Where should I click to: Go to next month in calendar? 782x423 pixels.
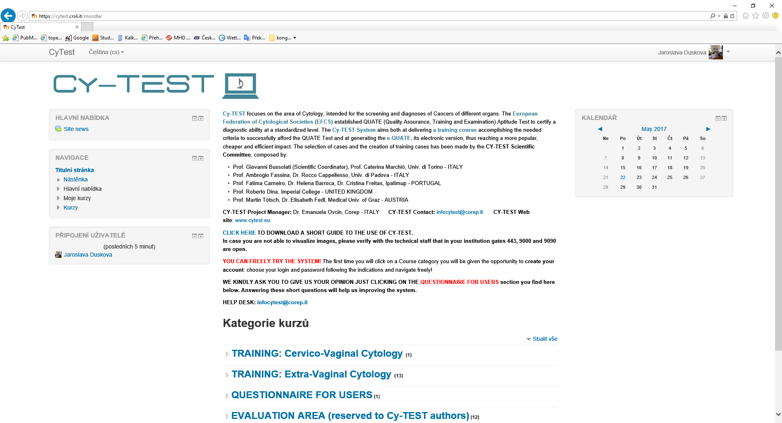[708, 129]
